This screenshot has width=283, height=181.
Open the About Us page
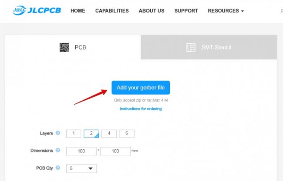pyautogui.click(x=152, y=11)
